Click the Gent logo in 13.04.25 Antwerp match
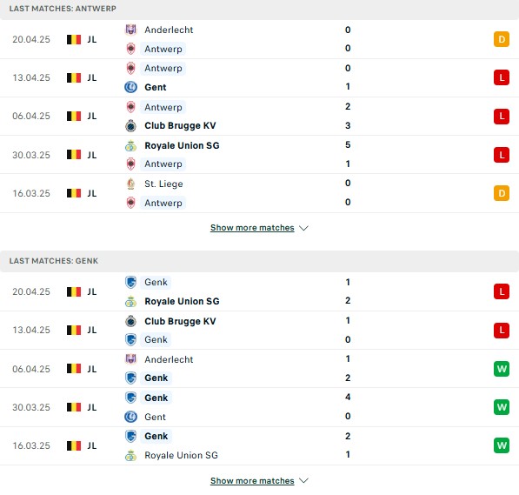 tap(130, 87)
